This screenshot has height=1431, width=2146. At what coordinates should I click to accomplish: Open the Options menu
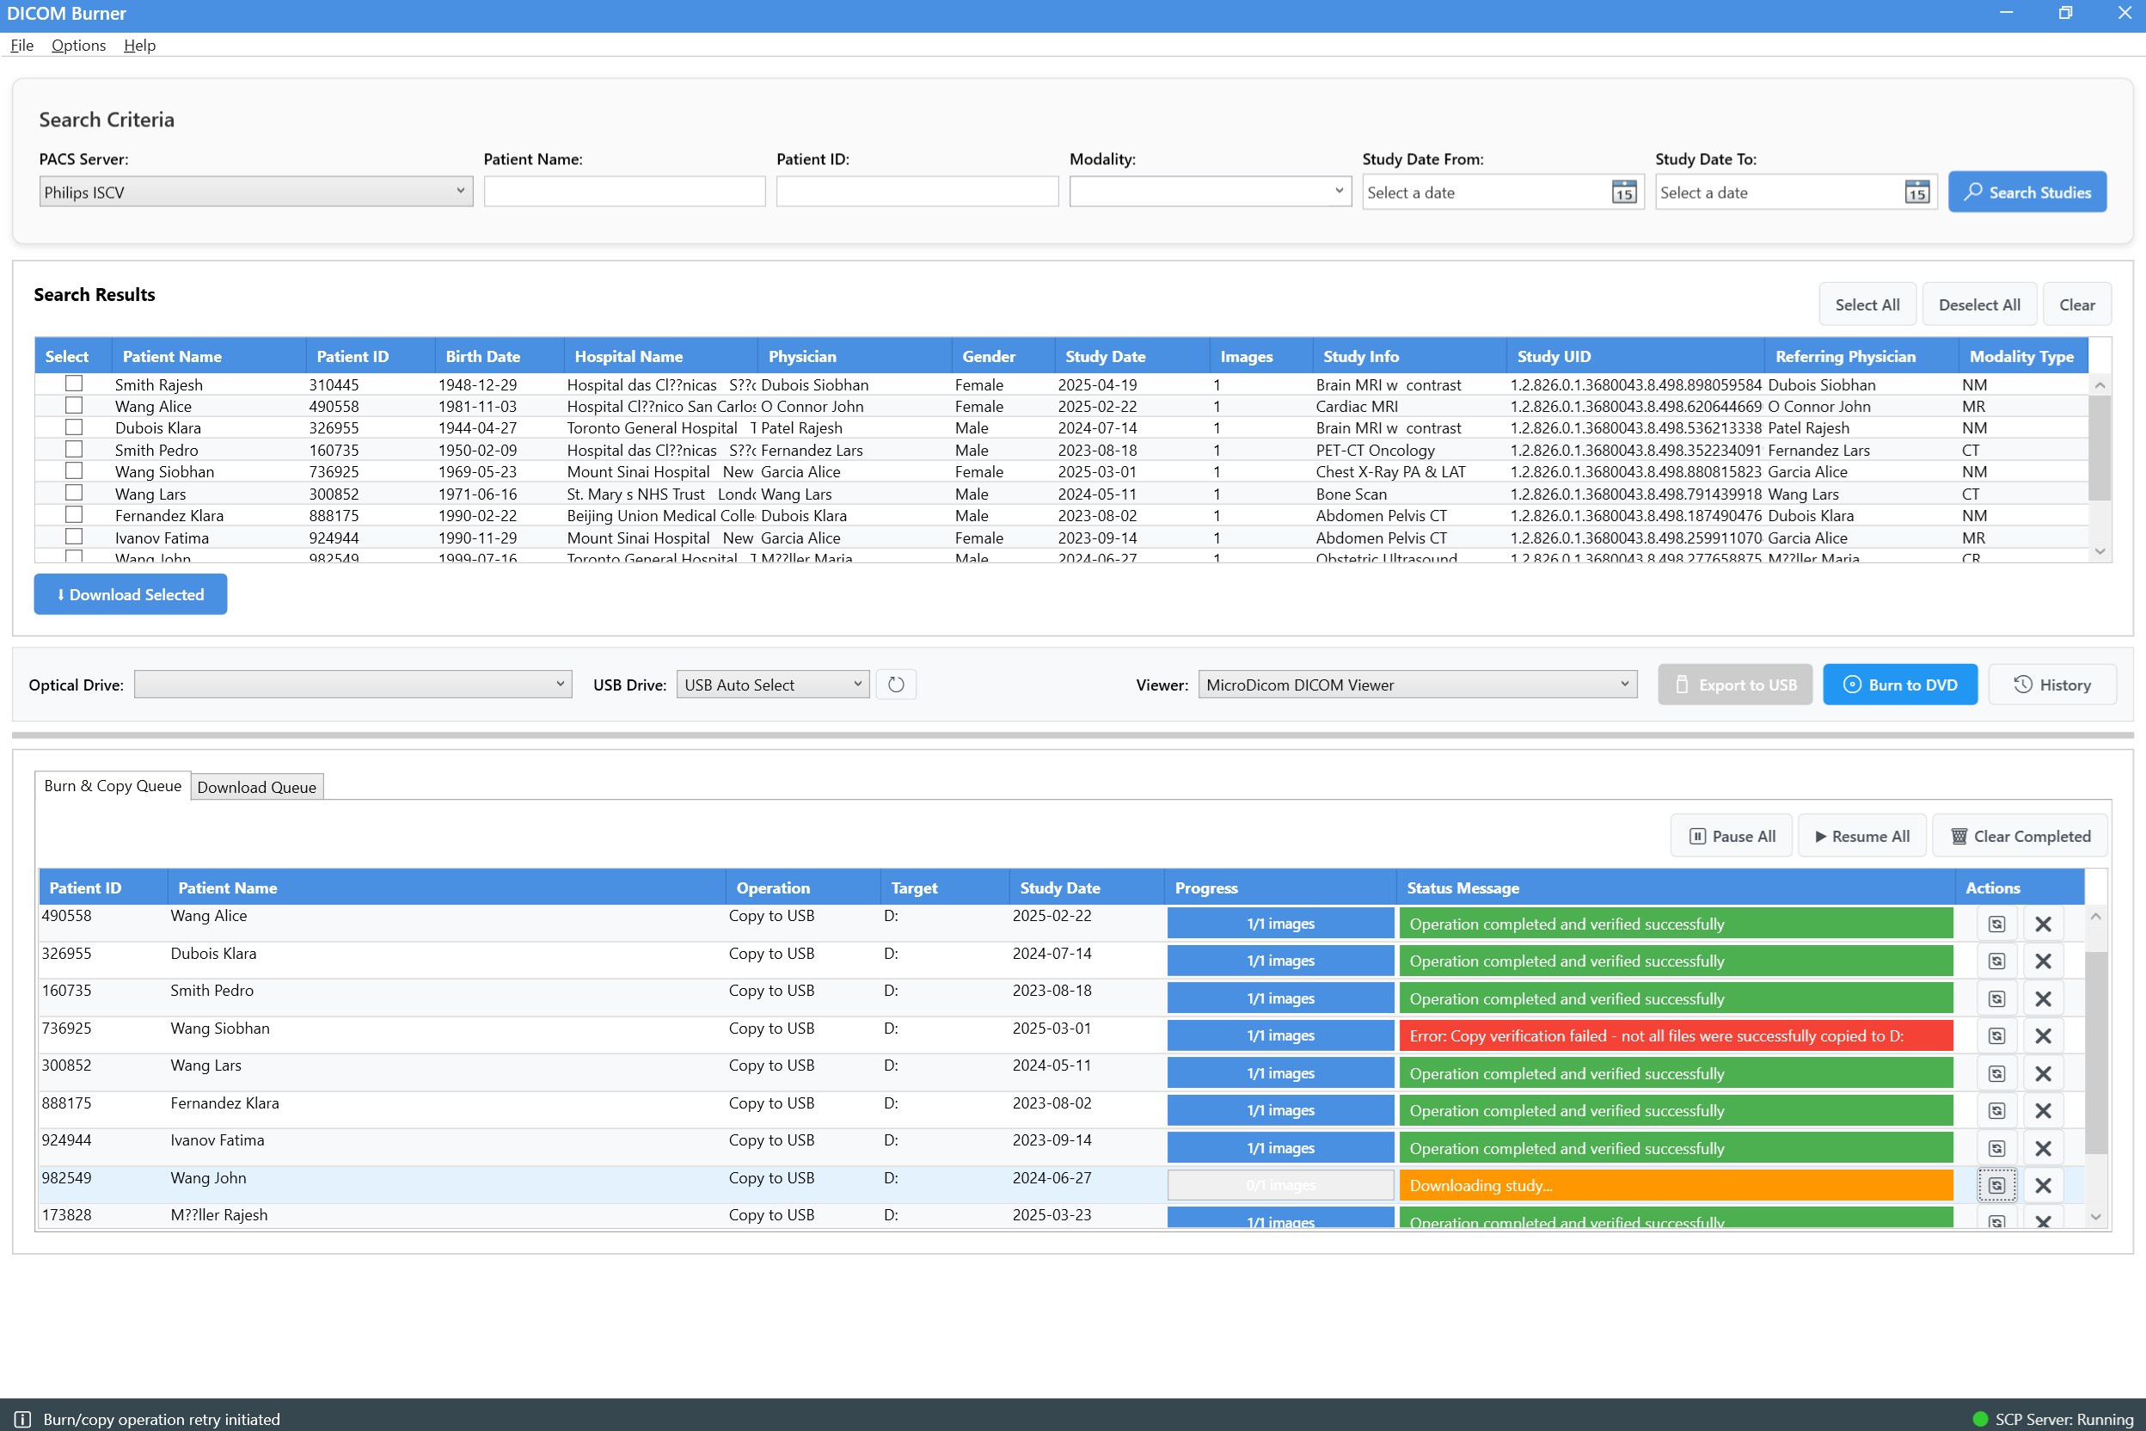tap(77, 45)
